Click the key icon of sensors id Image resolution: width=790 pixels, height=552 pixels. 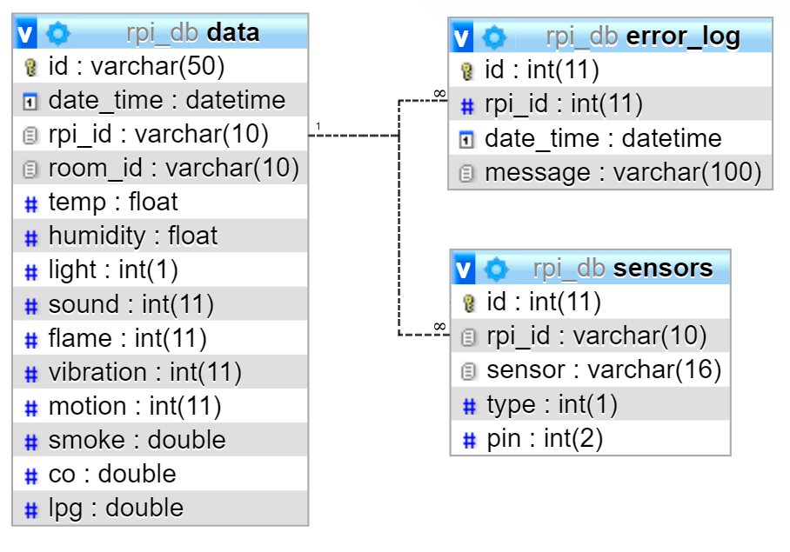click(469, 303)
